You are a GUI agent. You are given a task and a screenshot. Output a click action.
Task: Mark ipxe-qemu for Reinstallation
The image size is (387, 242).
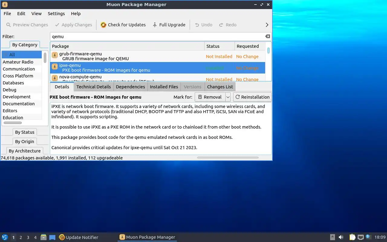click(252, 97)
